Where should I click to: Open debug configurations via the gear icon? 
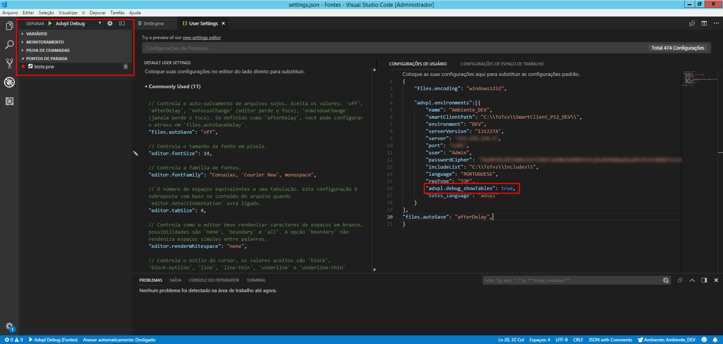110,23
